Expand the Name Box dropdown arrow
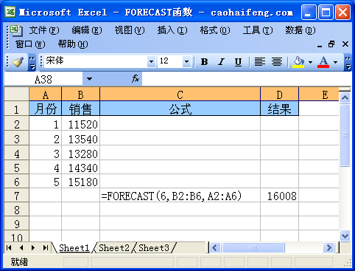355x271 pixels. 89,79
